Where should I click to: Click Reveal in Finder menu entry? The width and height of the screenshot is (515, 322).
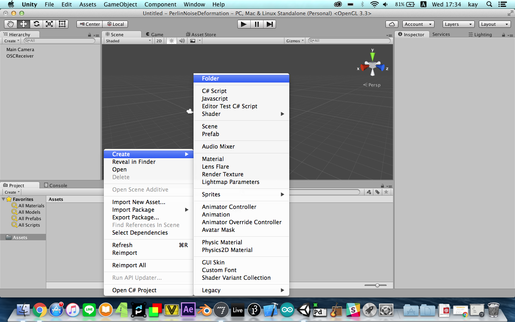click(148, 162)
